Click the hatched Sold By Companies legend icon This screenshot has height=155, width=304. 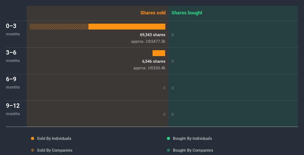[x=33, y=150]
